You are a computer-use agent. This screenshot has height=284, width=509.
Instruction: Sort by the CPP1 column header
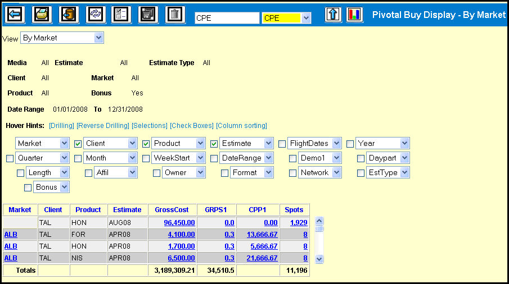pyautogui.click(x=258, y=209)
